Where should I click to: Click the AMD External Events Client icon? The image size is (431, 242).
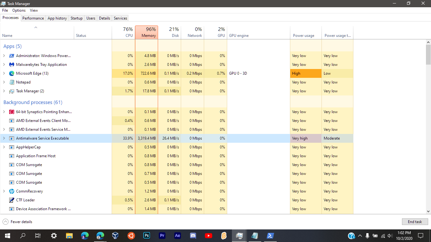12,121
